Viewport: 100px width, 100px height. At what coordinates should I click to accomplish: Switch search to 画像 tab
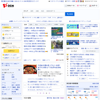point(32,11)
